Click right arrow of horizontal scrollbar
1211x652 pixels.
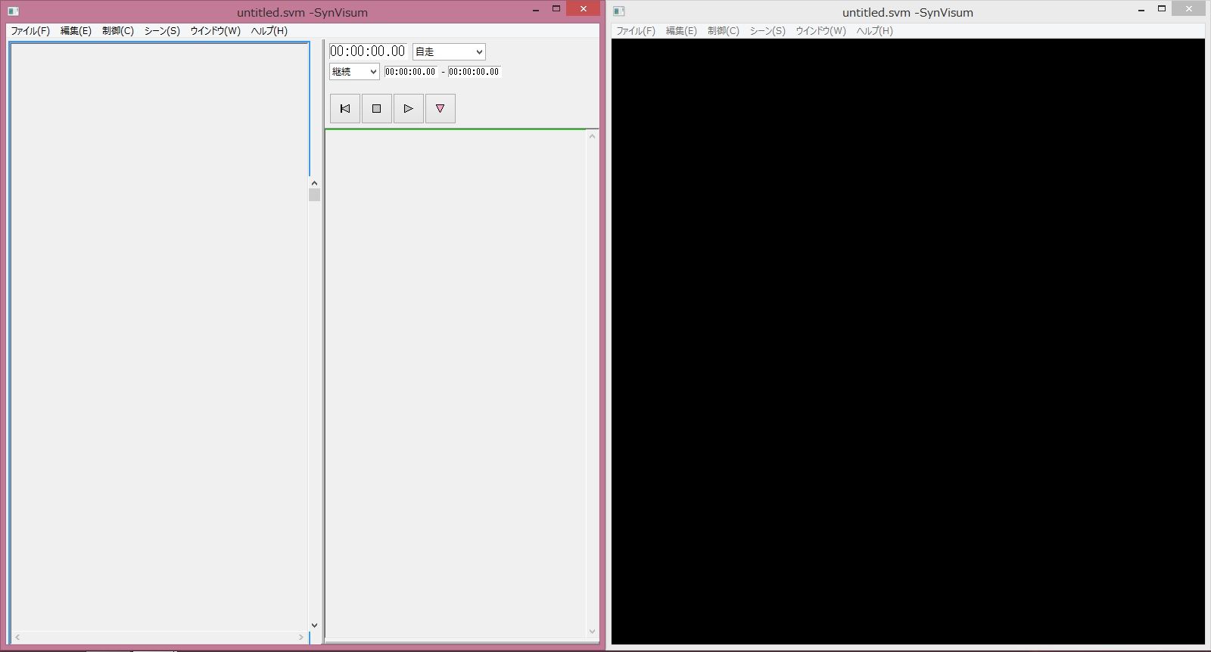click(301, 638)
